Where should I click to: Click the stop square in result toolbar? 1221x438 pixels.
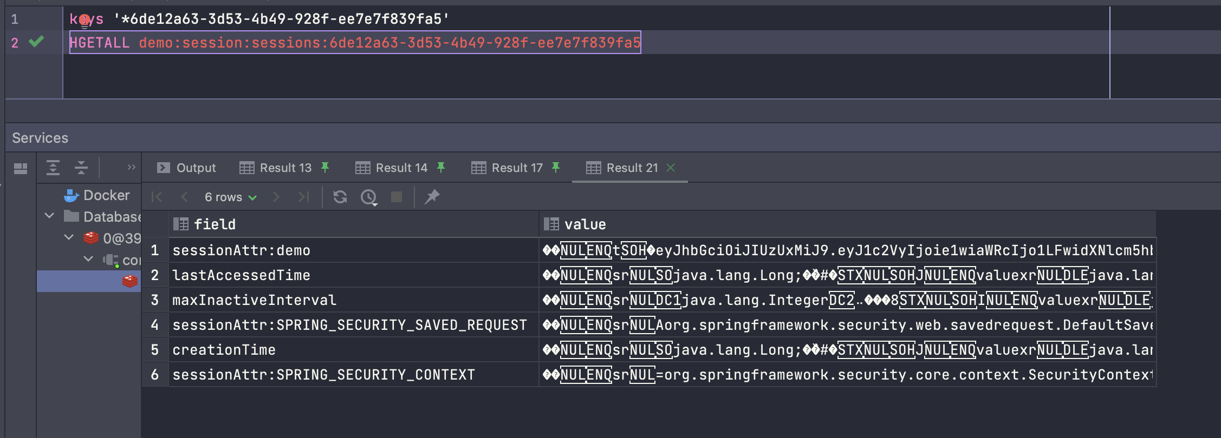click(x=397, y=197)
